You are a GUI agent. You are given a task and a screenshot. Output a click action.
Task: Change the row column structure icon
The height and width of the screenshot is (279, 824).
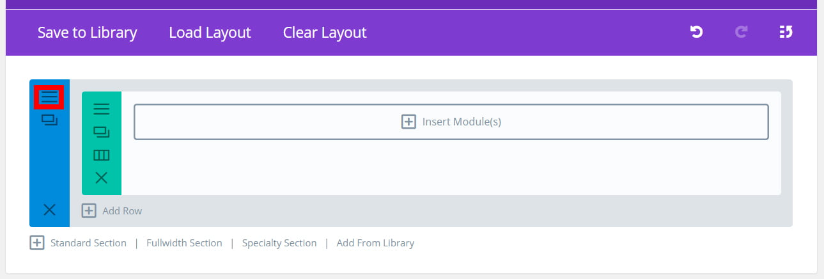(x=102, y=155)
